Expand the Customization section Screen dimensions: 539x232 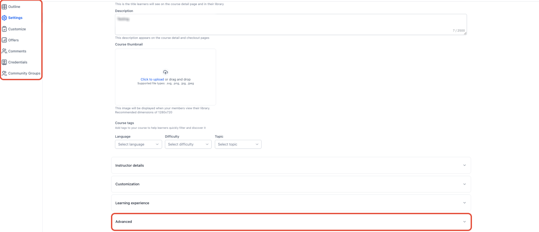[x=291, y=184]
